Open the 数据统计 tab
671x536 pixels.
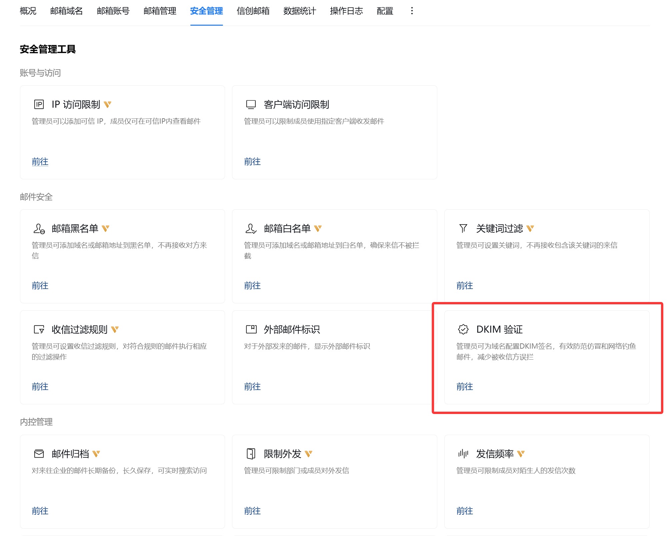point(300,11)
